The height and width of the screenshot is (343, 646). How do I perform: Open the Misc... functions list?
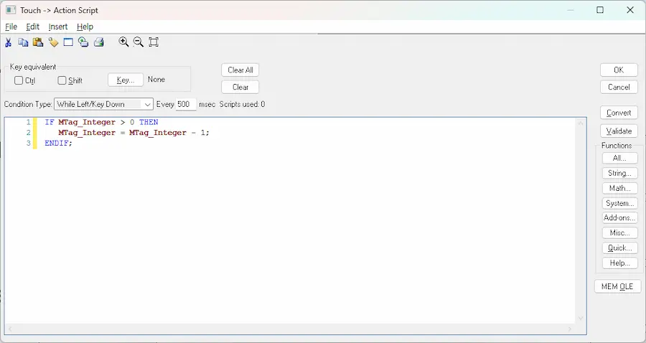pyautogui.click(x=619, y=233)
